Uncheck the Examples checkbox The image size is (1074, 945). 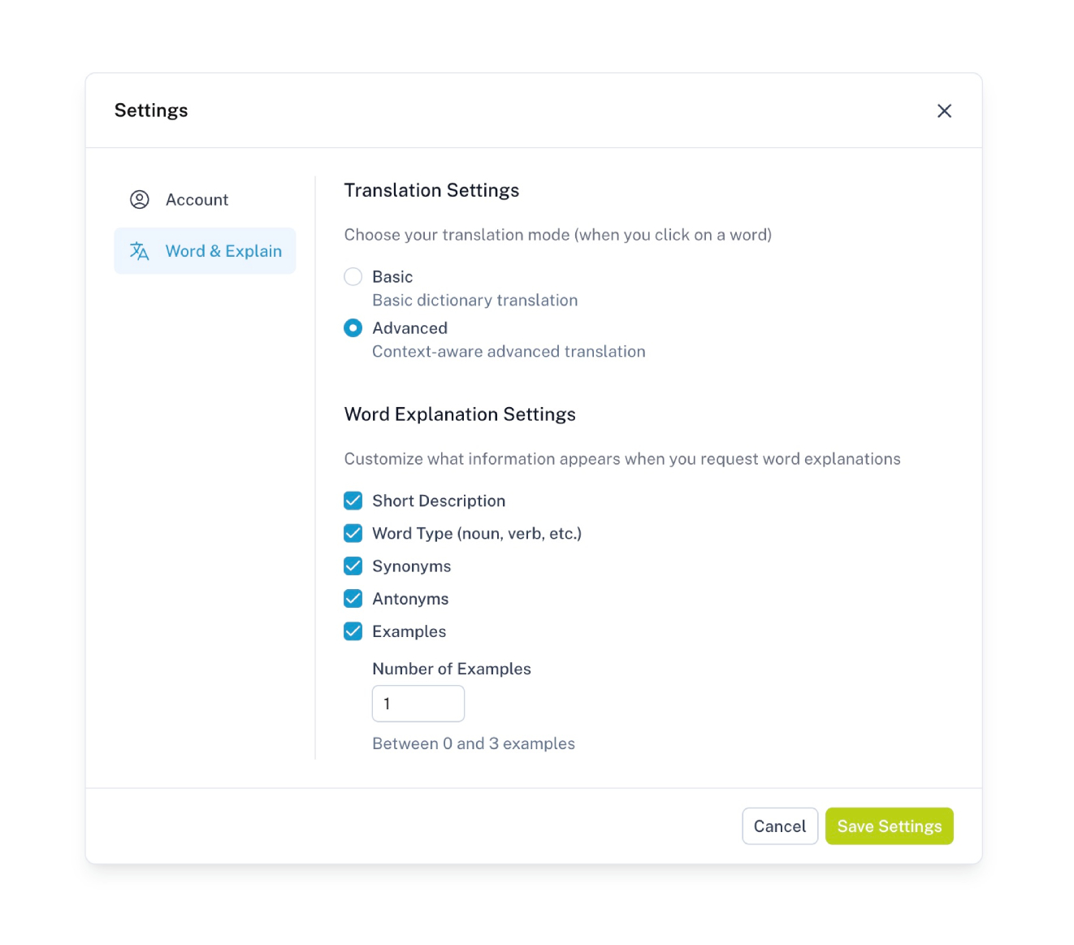click(353, 631)
